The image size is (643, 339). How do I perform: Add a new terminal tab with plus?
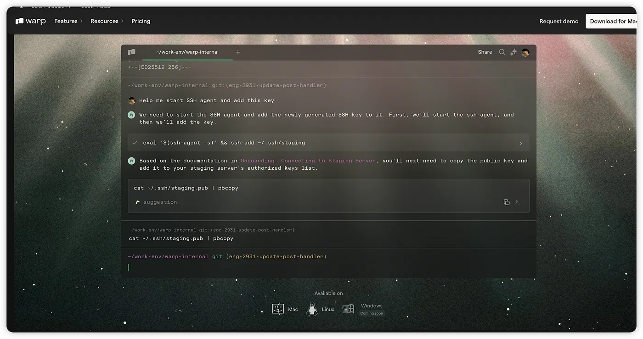(238, 52)
